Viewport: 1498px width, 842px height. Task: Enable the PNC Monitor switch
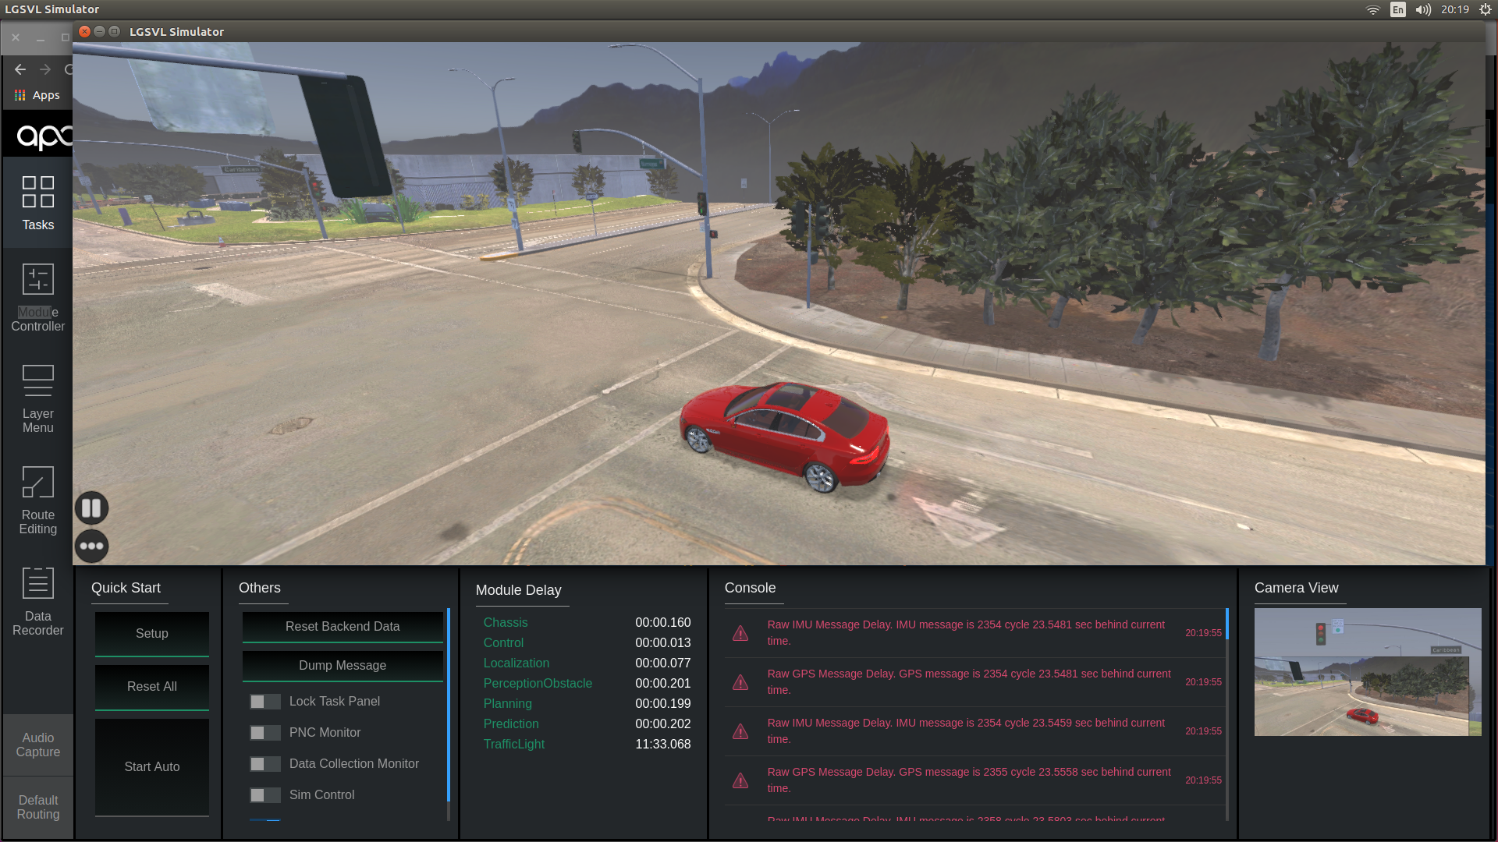pyautogui.click(x=264, y=733)
